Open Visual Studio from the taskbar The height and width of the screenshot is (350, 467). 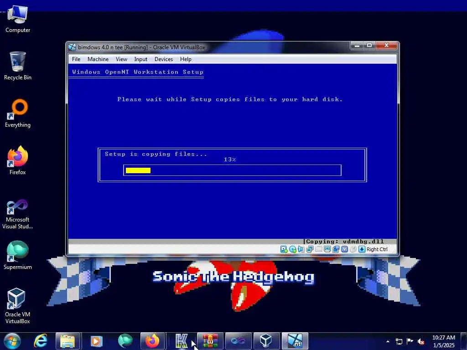point(238,341)
